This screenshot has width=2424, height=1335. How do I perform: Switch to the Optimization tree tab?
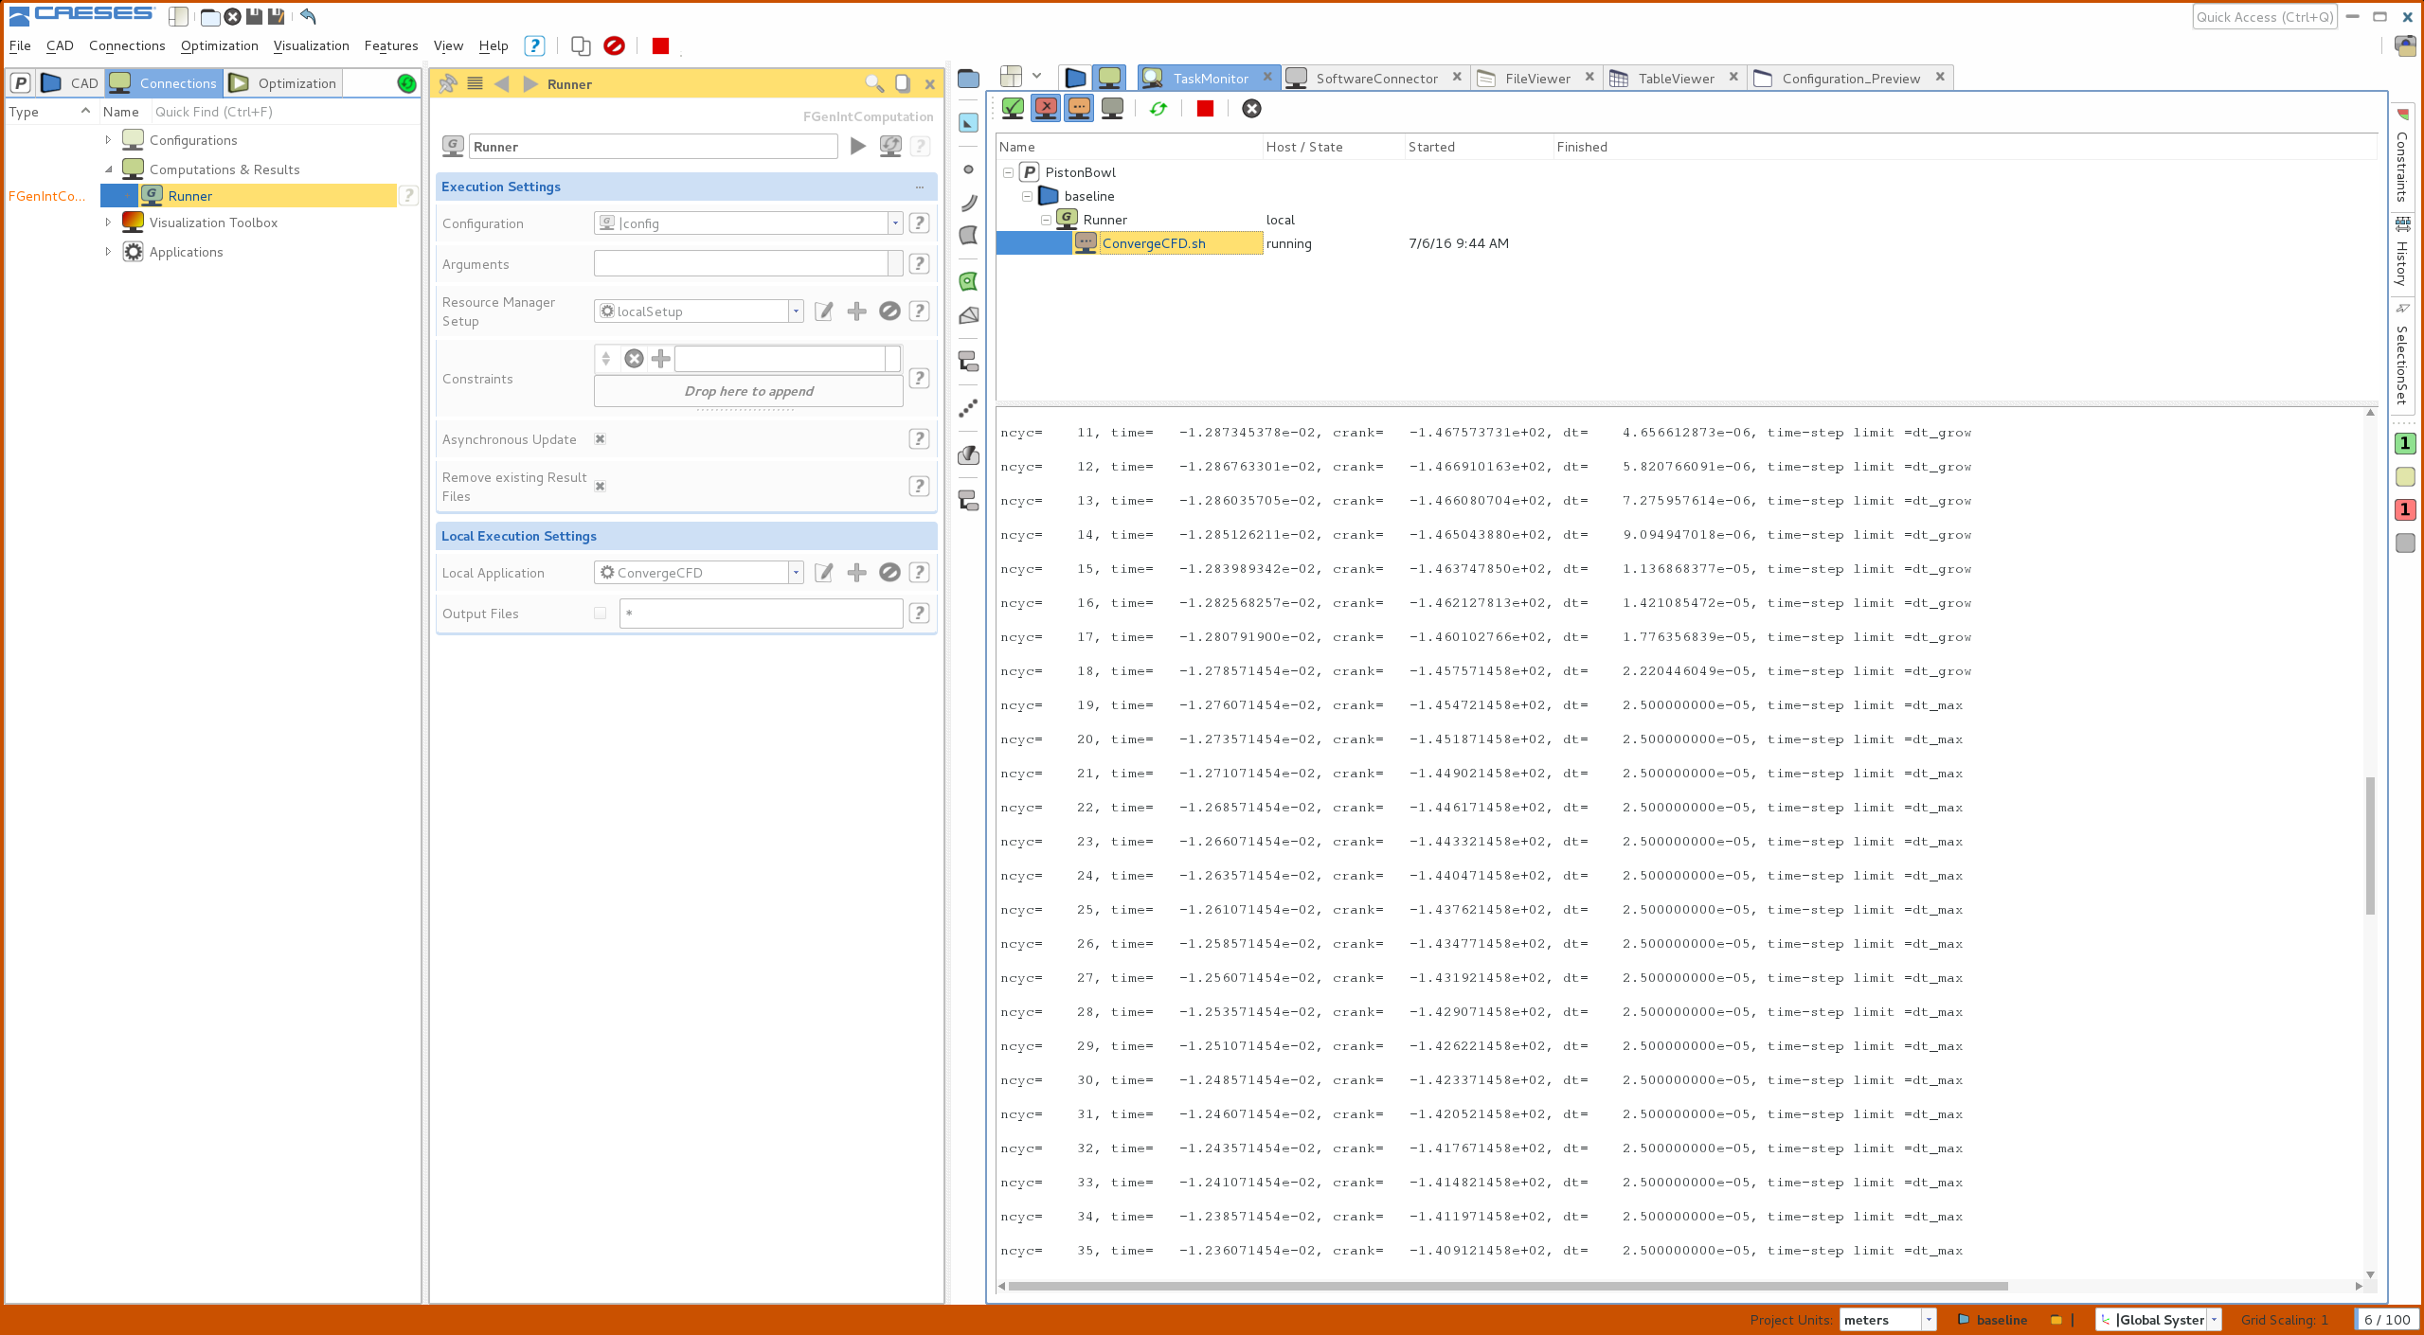(x=284, y=83)
